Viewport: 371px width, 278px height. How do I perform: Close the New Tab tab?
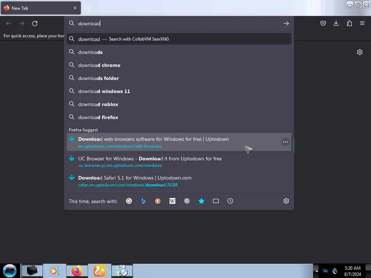click(x=75, y=8)
